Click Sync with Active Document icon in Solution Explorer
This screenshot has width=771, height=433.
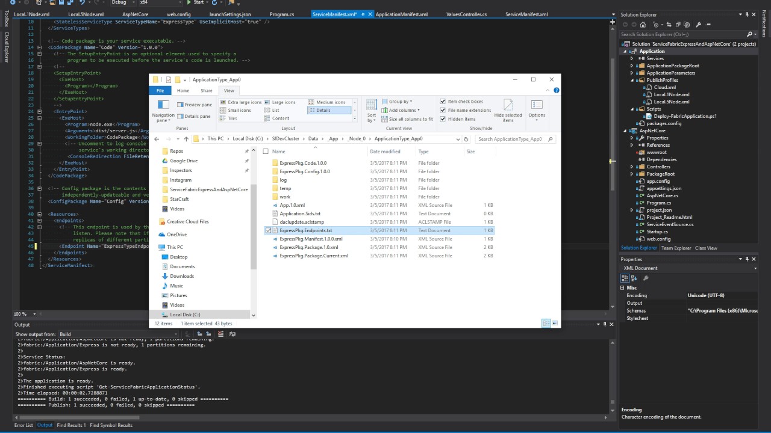669,25
